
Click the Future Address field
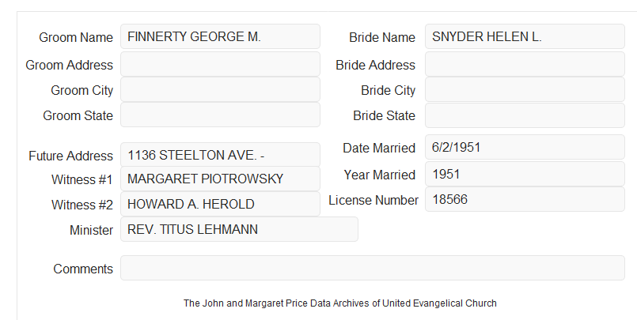pos(220,155)
